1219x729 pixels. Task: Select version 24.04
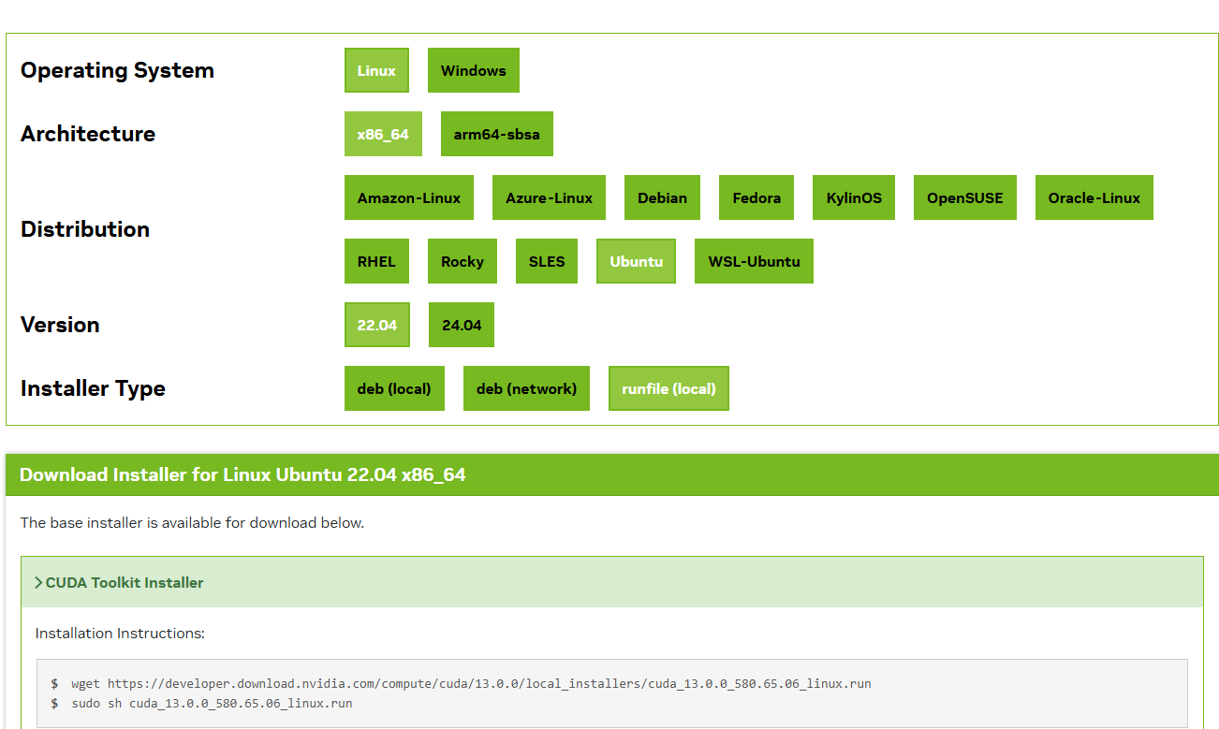[x=462, y=325]
